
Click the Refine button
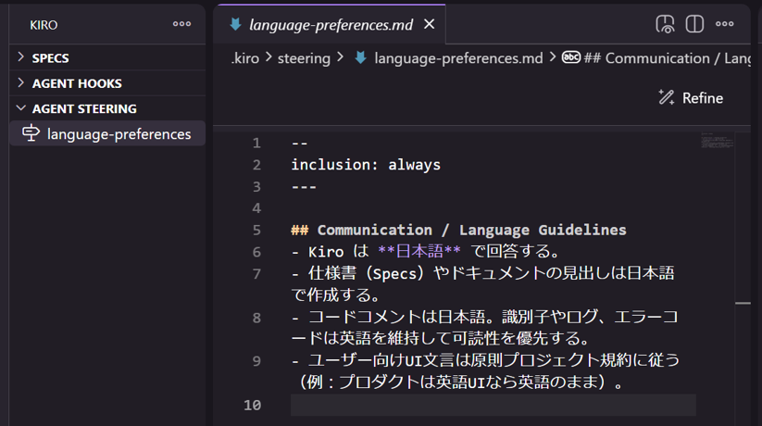coord(691,98)
